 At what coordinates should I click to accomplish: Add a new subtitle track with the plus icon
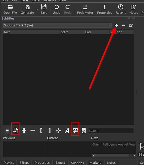tap(116, 25)
